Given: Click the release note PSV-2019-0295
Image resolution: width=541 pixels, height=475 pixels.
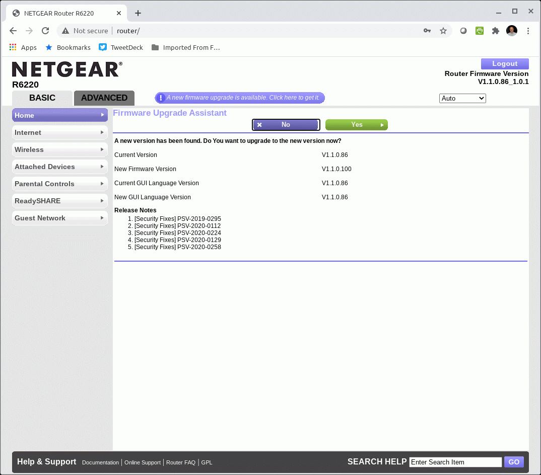Looking at the screenshot, I should tap(199, 219).
